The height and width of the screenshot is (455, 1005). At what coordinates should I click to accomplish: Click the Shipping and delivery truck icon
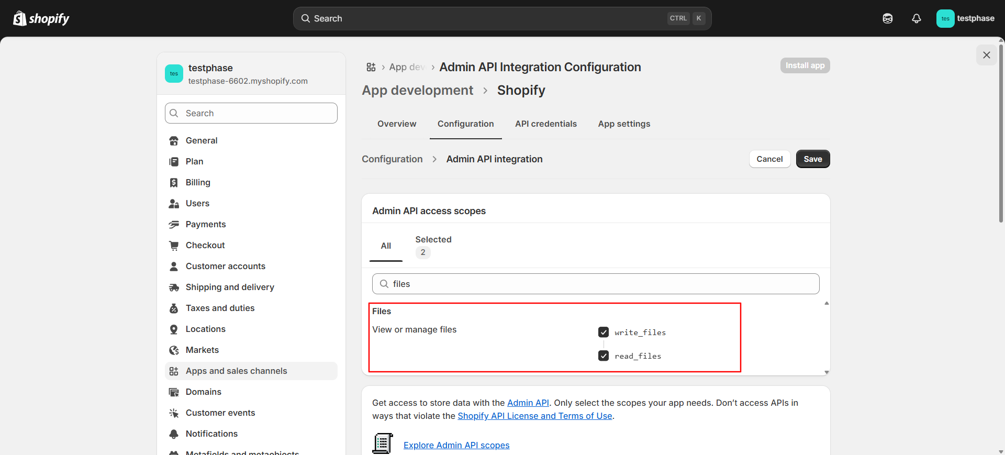tap(174, 287)
